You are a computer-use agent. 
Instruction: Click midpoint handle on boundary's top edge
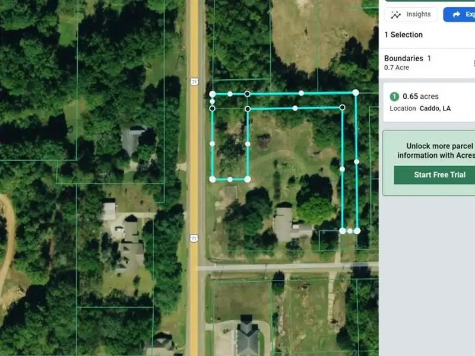click(x=301, y=93)
